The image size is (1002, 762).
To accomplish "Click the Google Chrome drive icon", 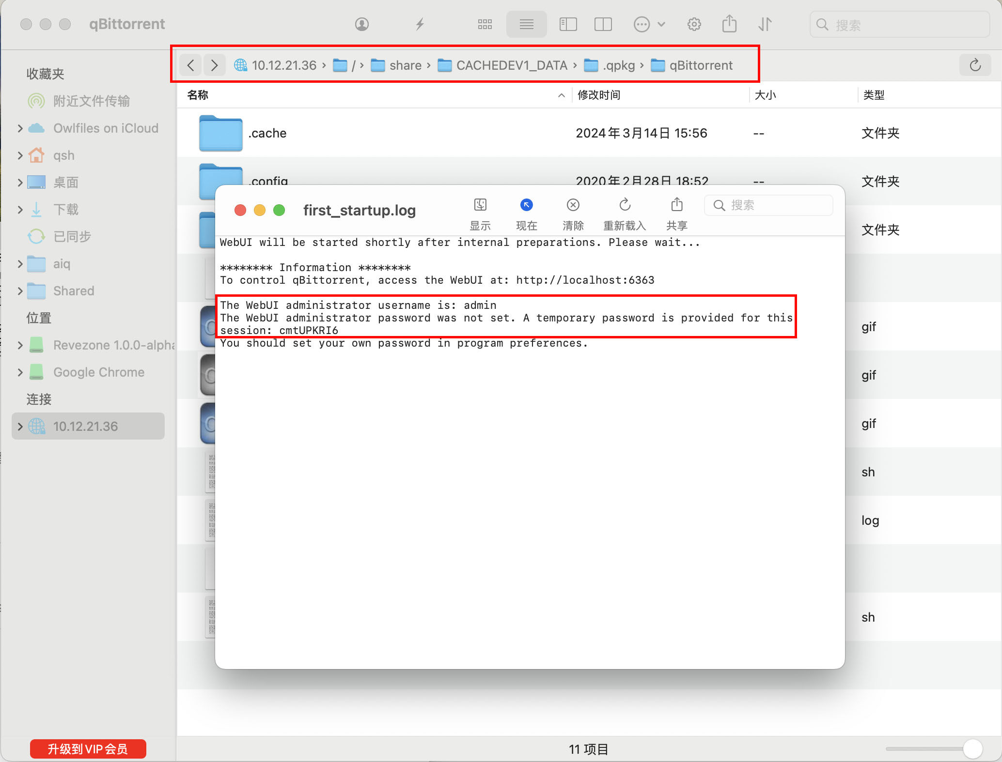I will pos(36,372).
